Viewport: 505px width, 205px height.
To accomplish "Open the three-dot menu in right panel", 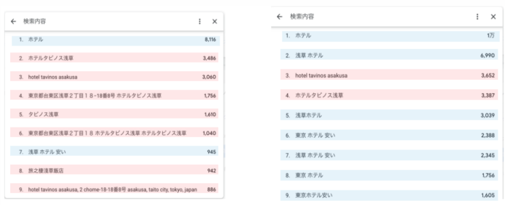I will tap(477, 17).
